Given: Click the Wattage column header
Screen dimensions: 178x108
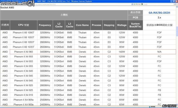Looking at the screenshot, I should pos(122,25).
